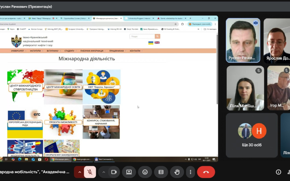
Task: Open more options three-dot menu
Action: click(x=190, y=172)
